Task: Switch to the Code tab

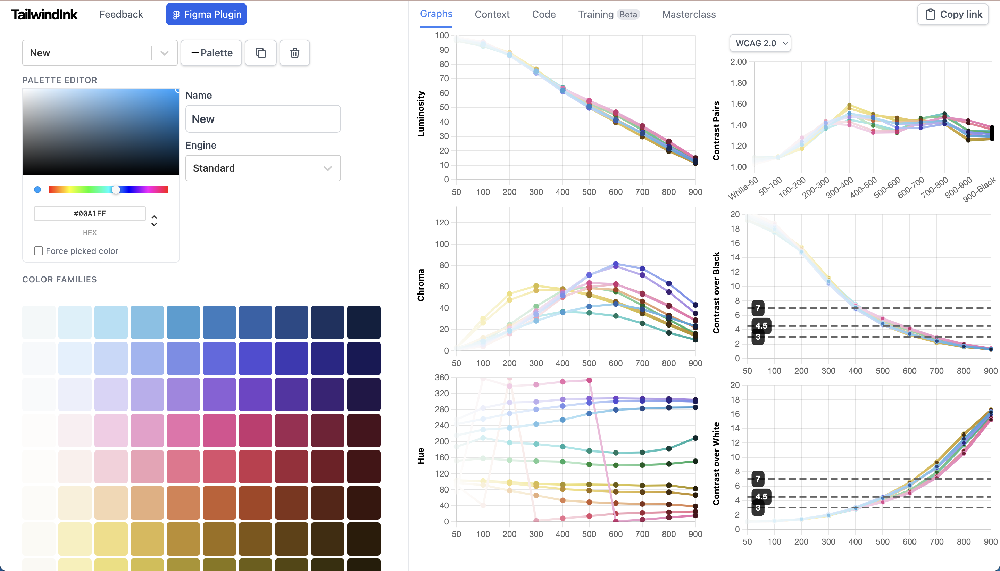Action: [x=544, y=15]
